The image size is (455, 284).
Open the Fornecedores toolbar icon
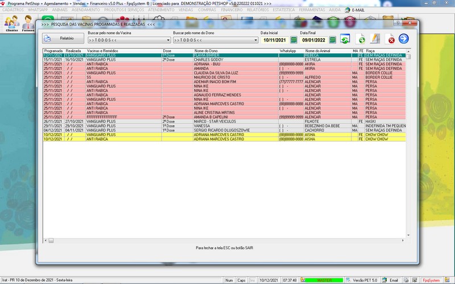tap(28, 23)
